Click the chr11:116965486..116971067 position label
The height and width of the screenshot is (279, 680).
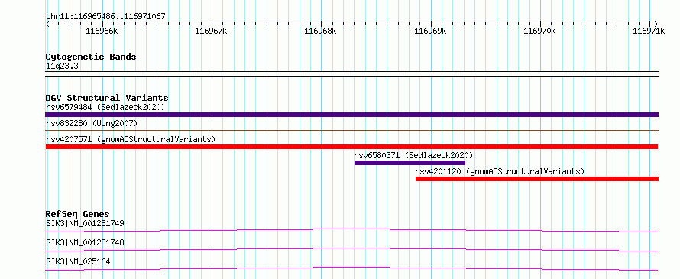pyautogui.click(x=105, y=17)
